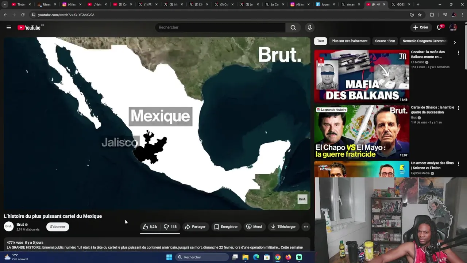The image size is (467, 263).
Task: Subscribe to Brut with S'abonner
Action: (58, 227)
